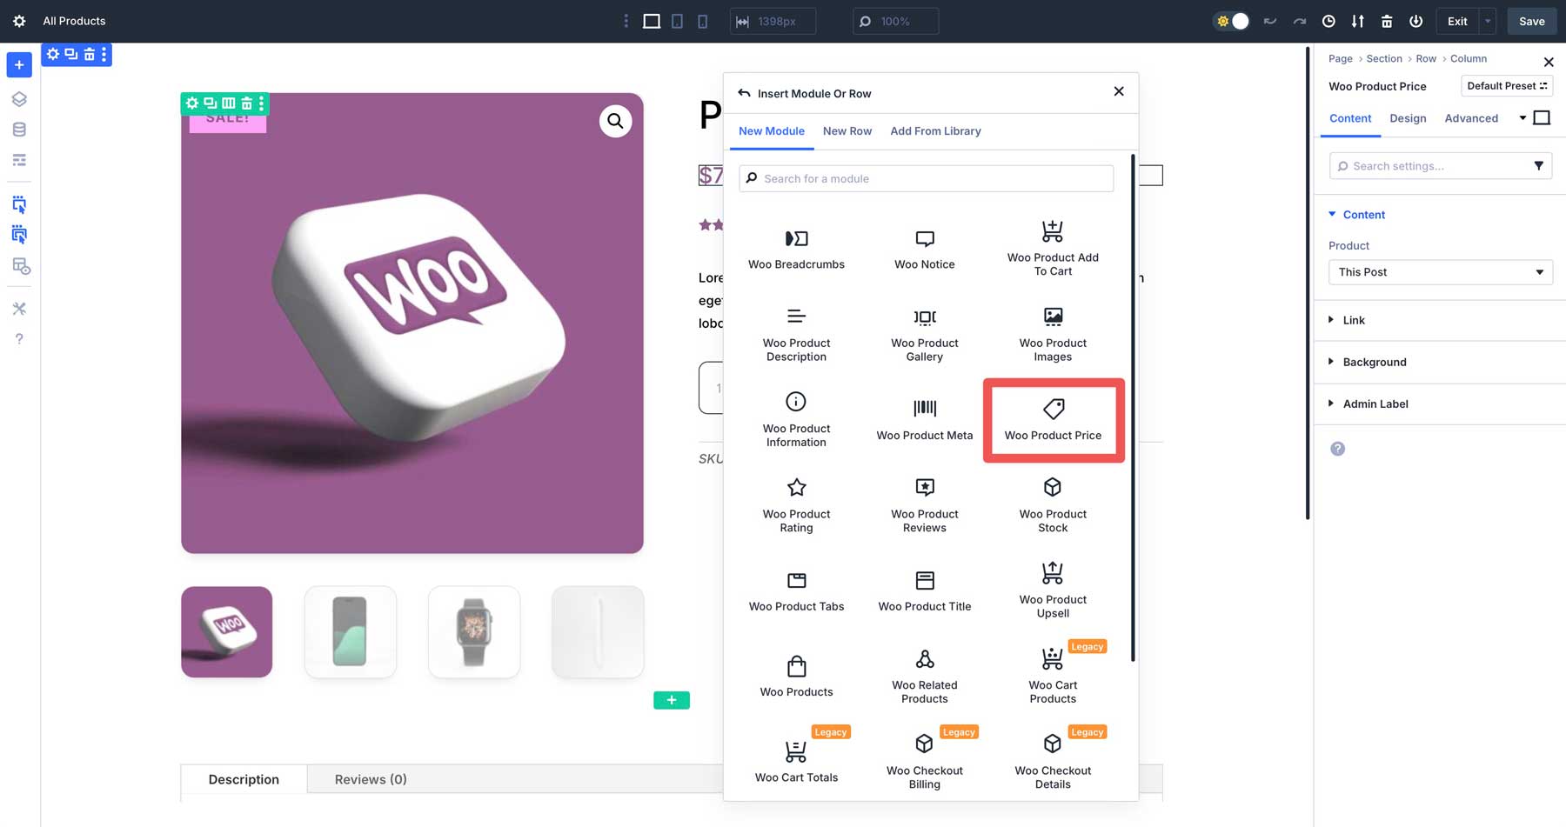Select the smartwatch product thumbnail
1566x827 pixels.
click(473, 631)
